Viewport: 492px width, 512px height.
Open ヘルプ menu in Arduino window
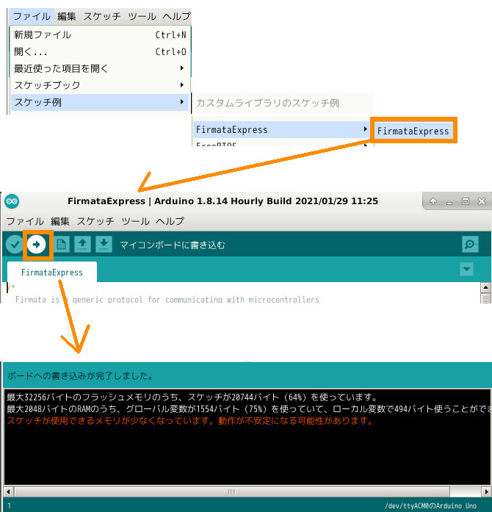[170, 221]
